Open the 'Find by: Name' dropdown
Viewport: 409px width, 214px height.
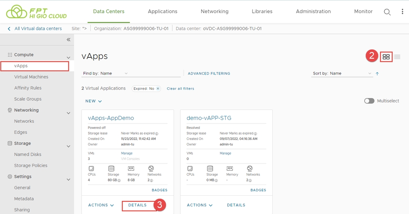[105, 73]
